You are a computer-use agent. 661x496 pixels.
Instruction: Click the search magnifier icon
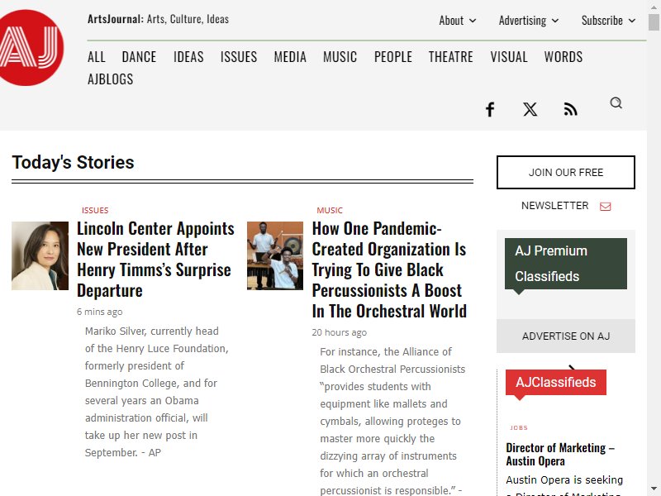click(x=616, y=103)
